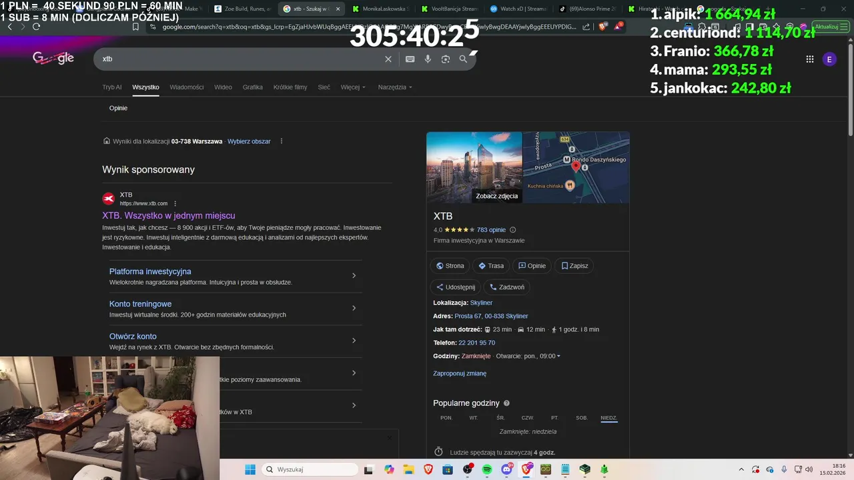This screenshot has height=480, width=854.
Task: Reload the page with browser refresh icon
Action: [36, 27]
